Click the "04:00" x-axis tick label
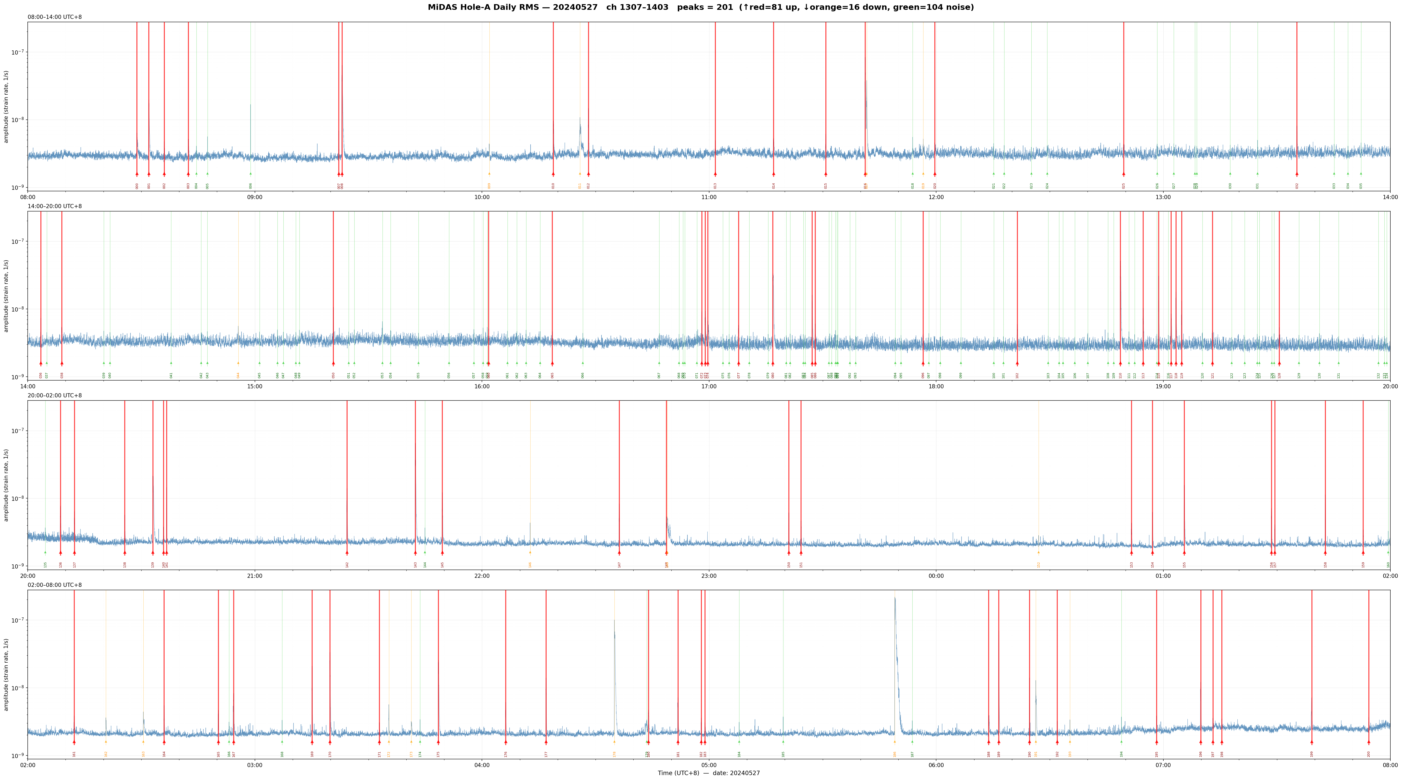This screenshot has width=1402, height=780. point(482,765)
